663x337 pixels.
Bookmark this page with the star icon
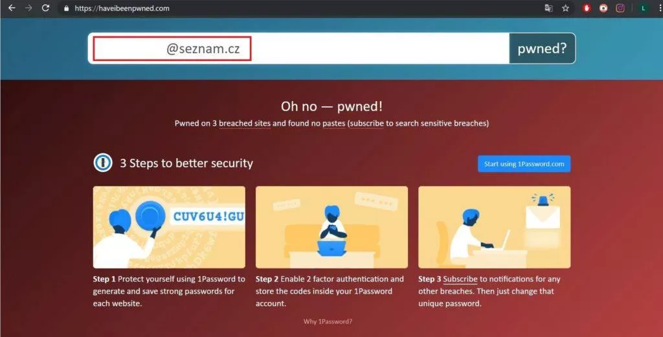tap(565, 8)
